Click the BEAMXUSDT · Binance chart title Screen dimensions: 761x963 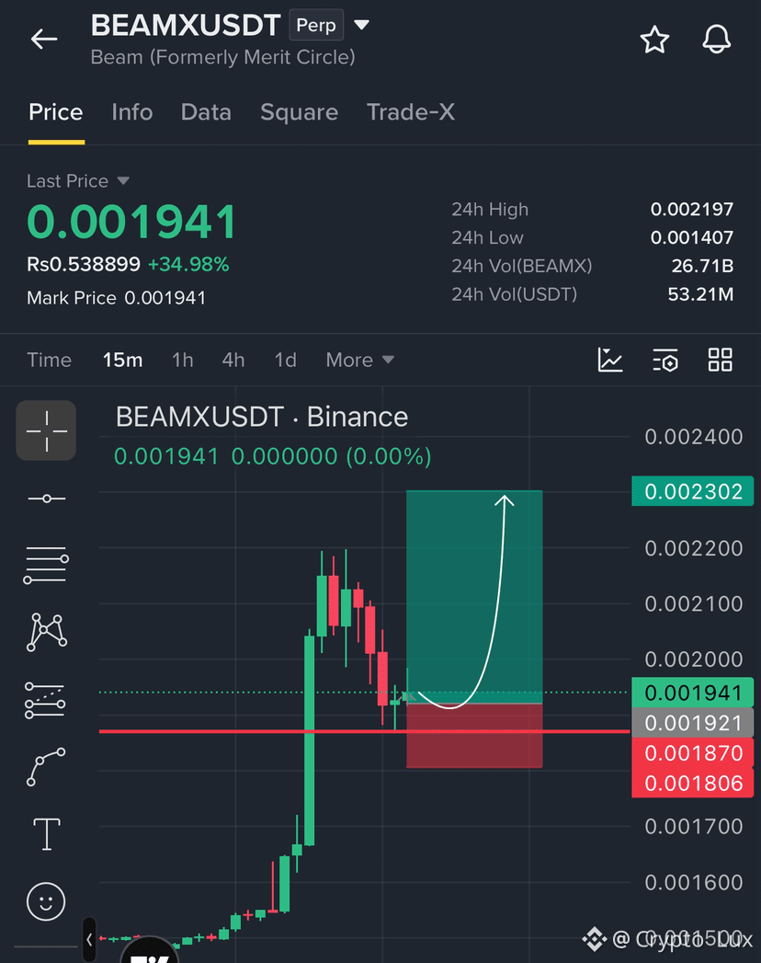[262, 417]
